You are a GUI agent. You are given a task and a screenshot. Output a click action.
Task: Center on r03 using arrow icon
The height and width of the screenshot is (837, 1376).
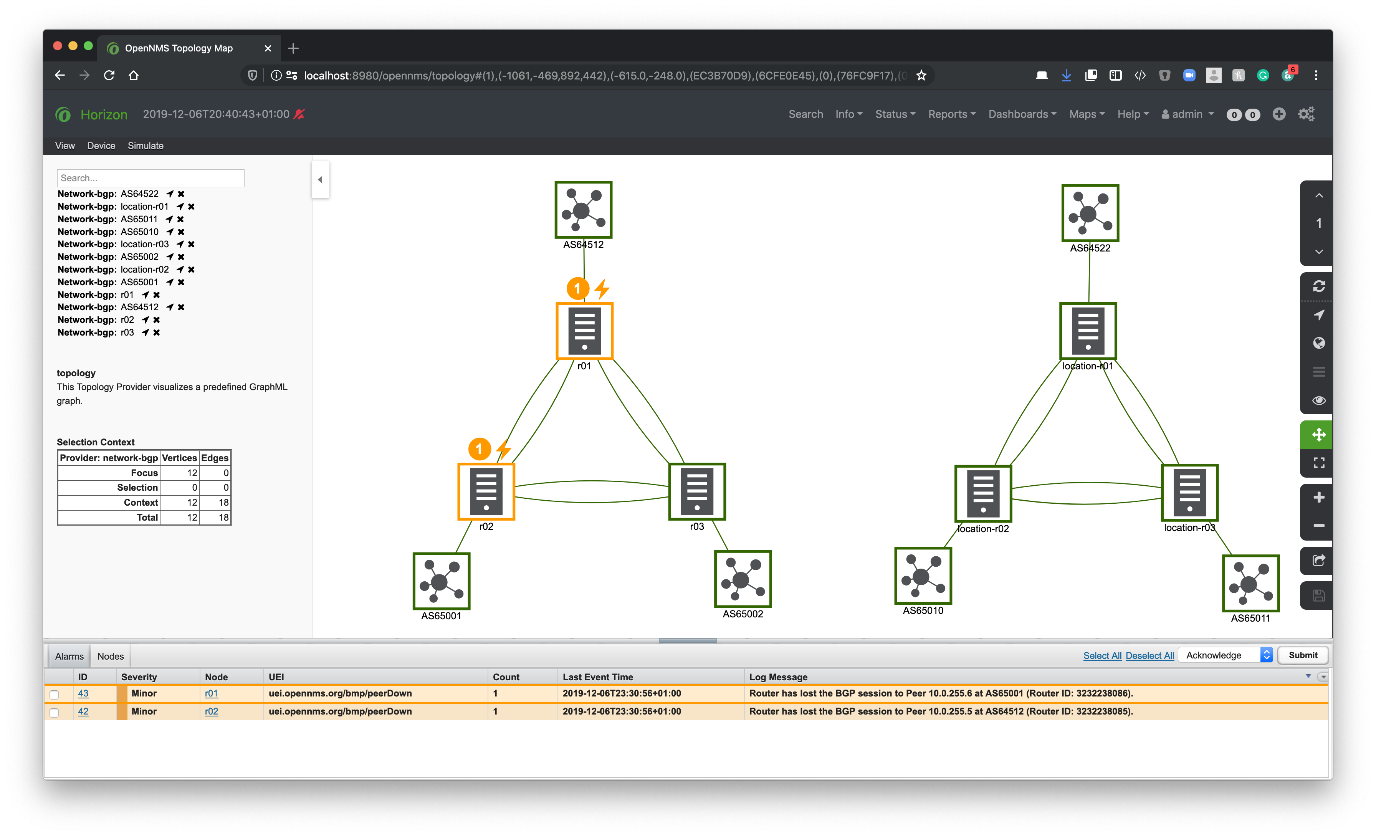pos(145,332)
